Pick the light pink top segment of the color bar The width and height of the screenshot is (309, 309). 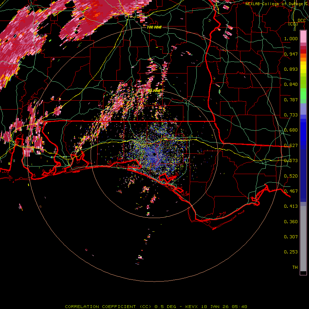click(x=303, y=36)
